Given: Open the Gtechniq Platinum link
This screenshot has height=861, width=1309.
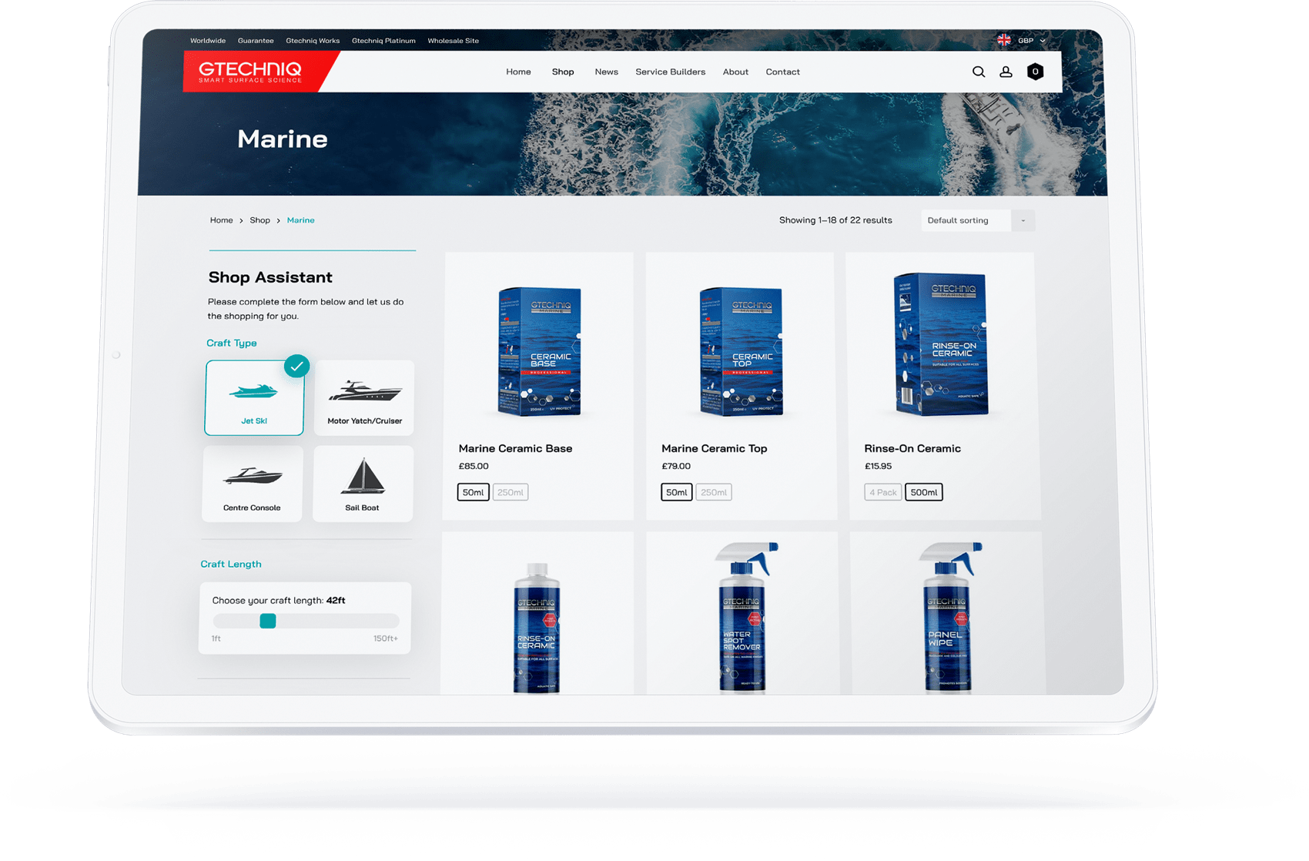Looking at the screenshot, I should point(383,41).
